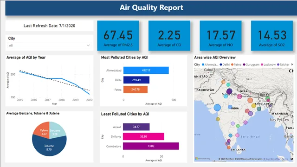Select the Average of CO card

(x=169, y=36)
